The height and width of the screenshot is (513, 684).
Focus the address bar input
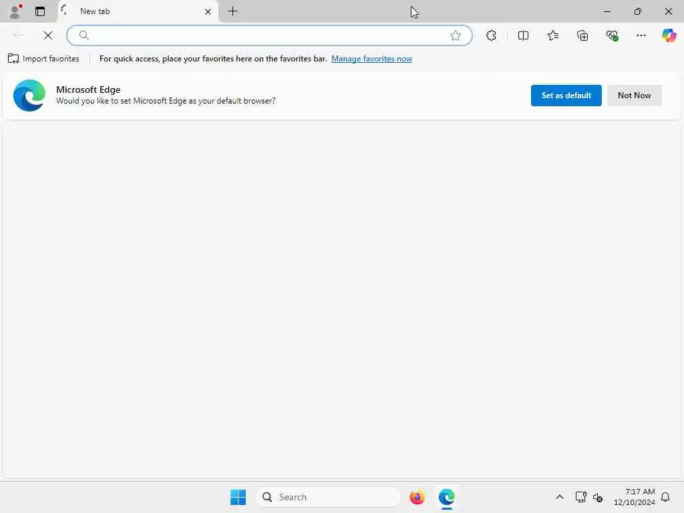tap(269, 35)
